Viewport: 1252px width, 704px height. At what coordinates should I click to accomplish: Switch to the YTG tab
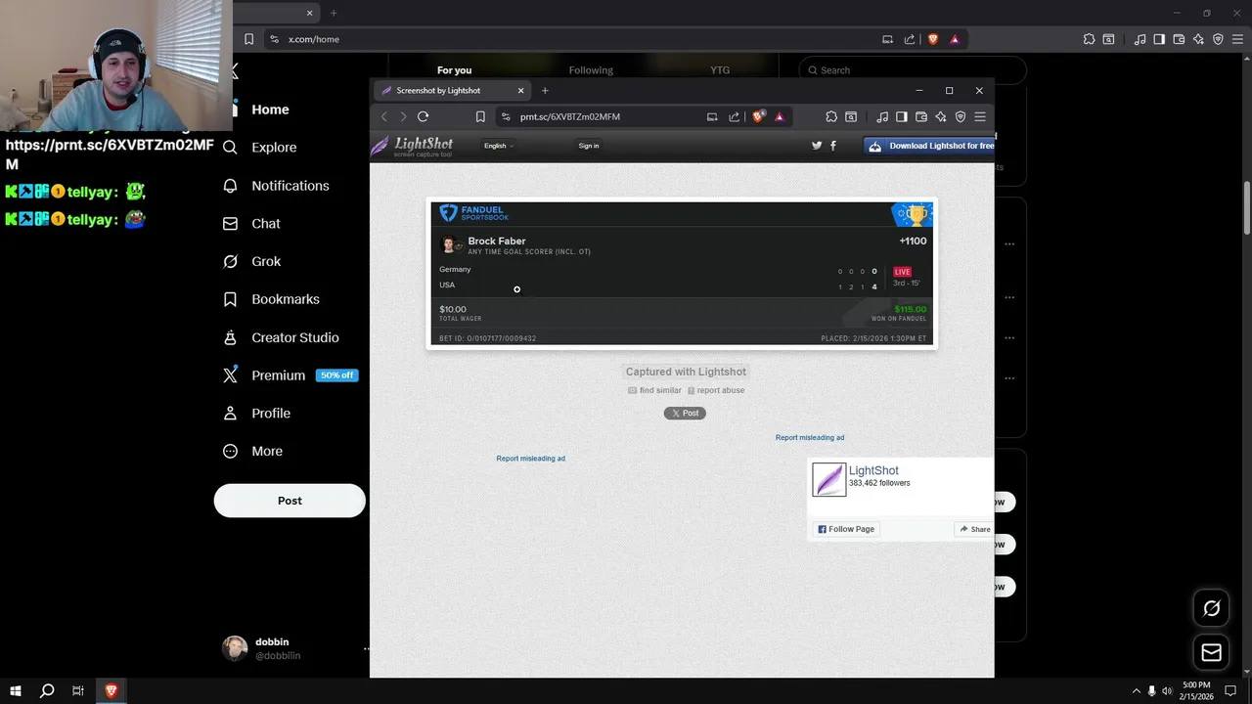click(x=720, y=70)
